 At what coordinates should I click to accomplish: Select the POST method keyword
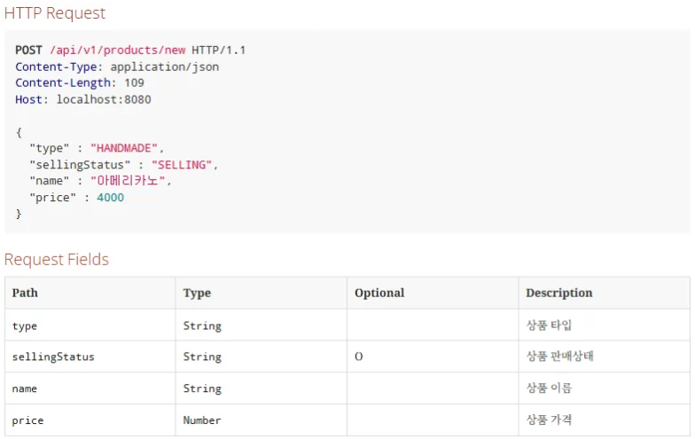pyautogui.click(x=28, y=50)
